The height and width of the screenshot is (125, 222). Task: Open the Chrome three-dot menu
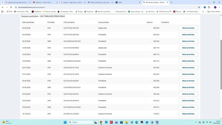(220, 7)
